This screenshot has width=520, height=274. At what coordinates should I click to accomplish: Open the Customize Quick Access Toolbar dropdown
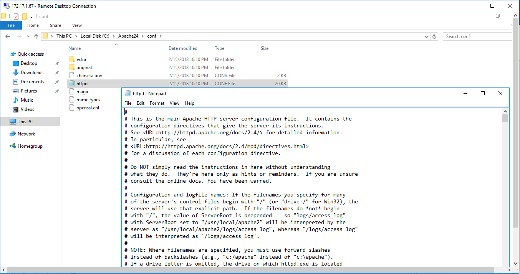click(32, 17)
